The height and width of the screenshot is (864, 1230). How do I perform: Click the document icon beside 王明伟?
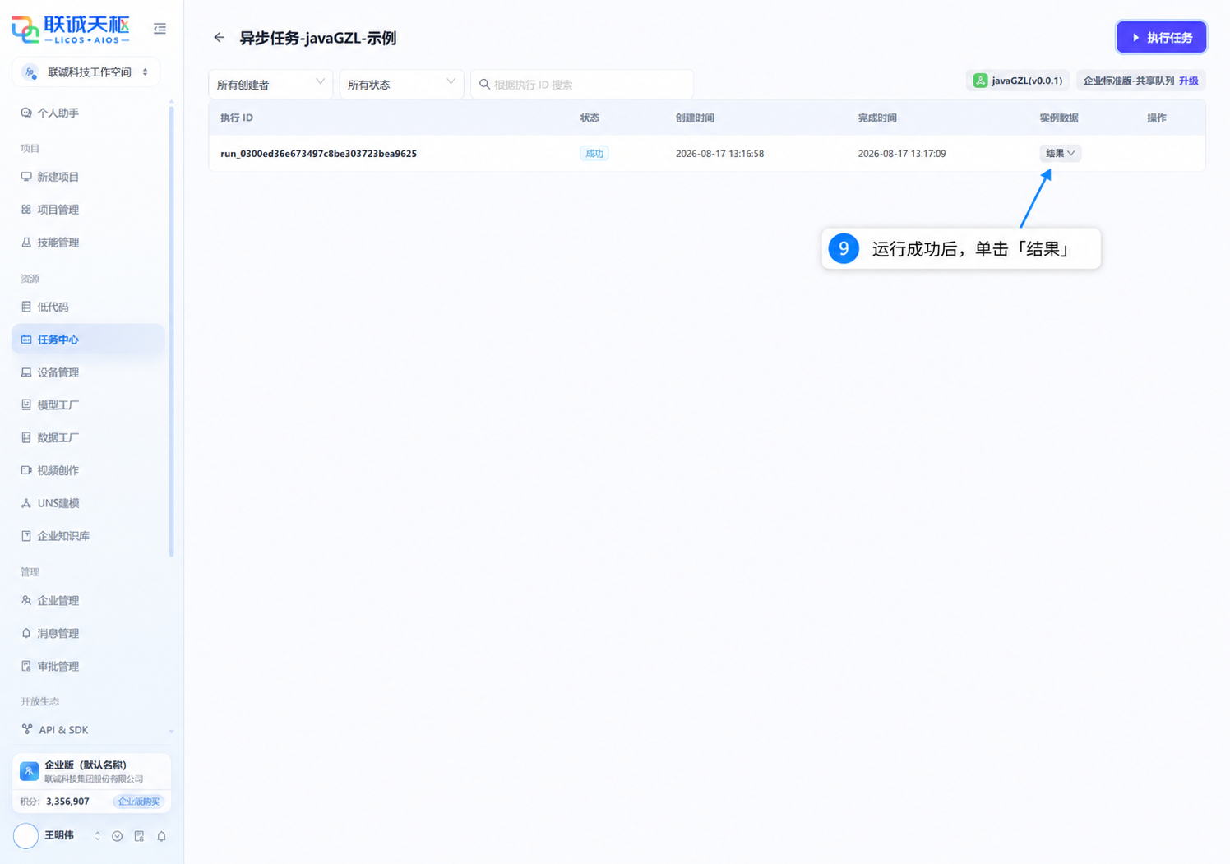pos(139,836)
